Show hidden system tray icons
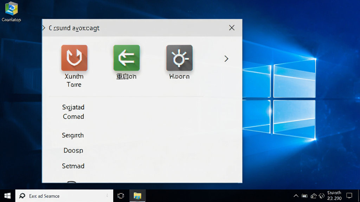The image size is (360, 202). click(x=296, y=196)
